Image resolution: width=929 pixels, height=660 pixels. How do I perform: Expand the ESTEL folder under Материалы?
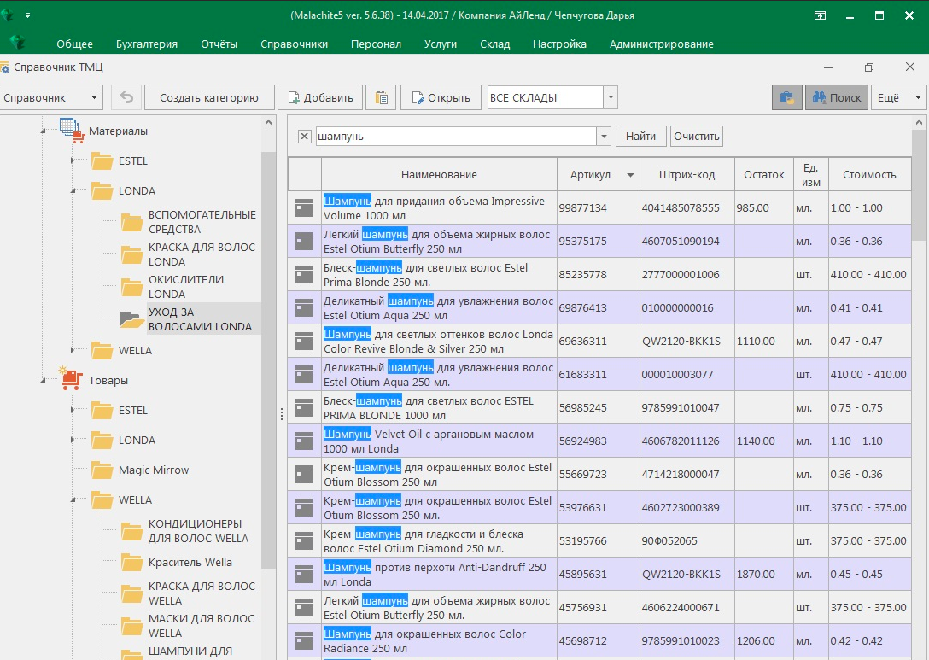click(x=73, y=161)
